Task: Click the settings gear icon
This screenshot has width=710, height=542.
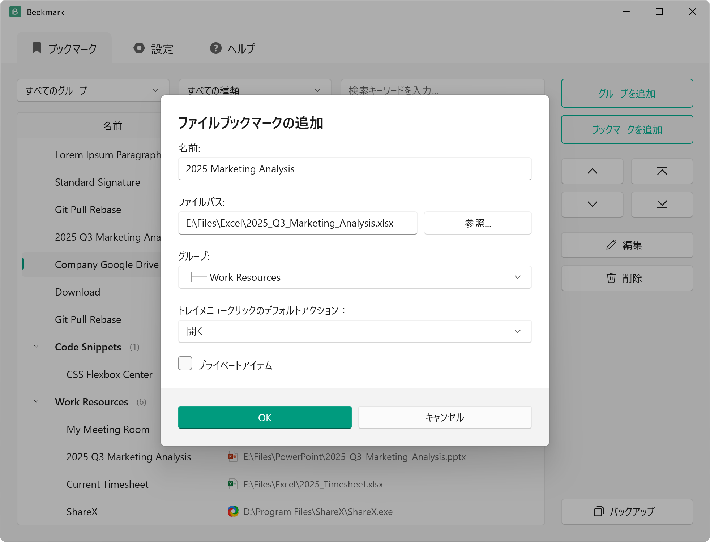Action: (x=139, y=48)
